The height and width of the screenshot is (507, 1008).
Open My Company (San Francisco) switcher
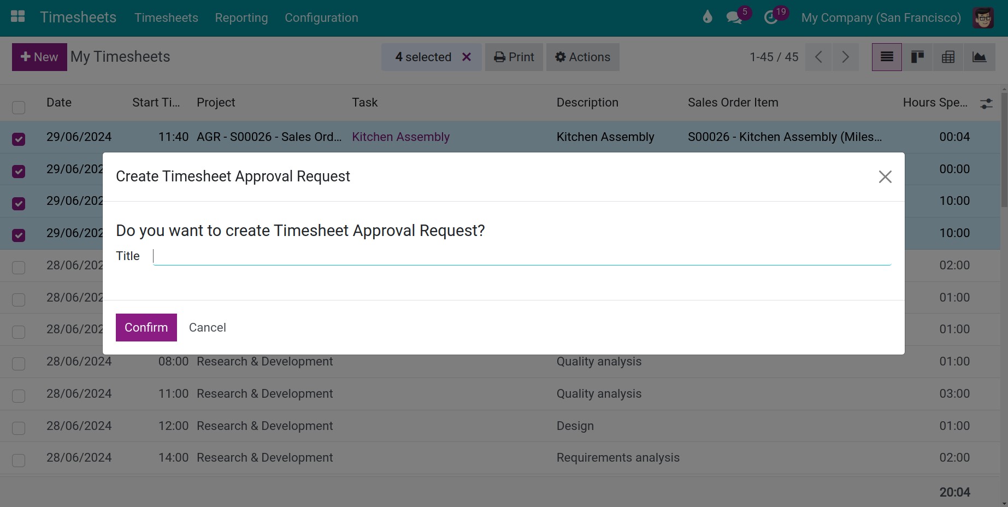(881, 17)
